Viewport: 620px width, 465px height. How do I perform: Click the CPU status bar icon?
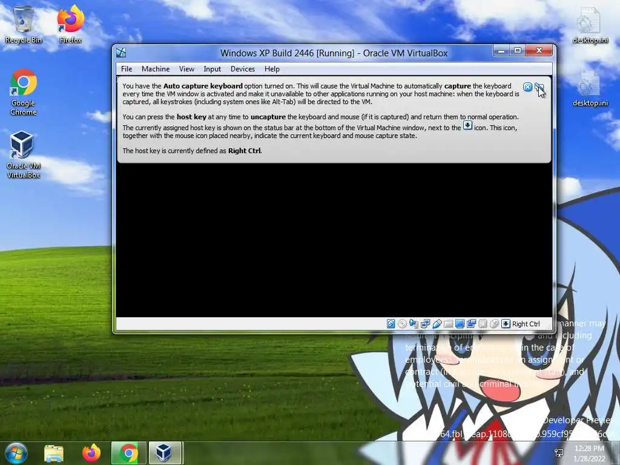click(483, 324)
